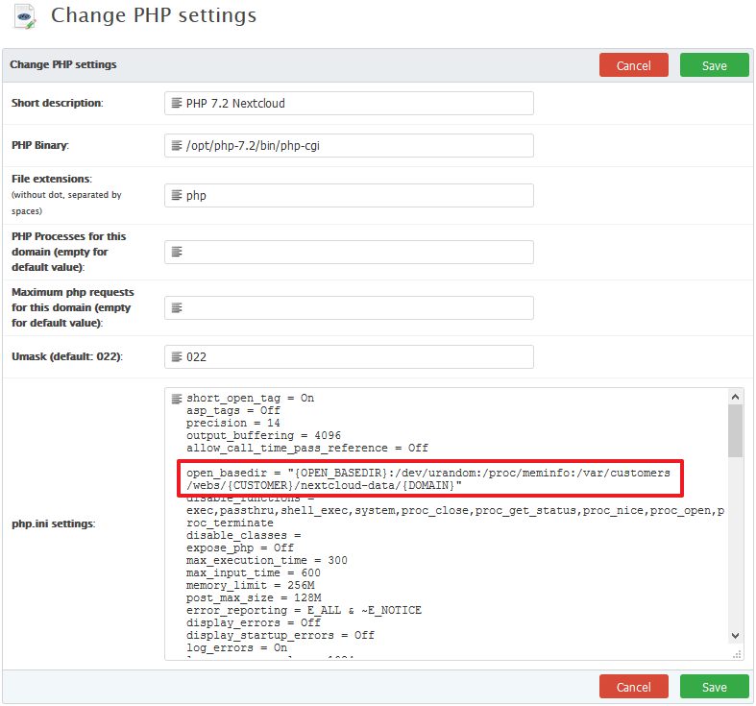Click the bottom Save button
The height and width of the screenshot is (706, 756).
714,687
